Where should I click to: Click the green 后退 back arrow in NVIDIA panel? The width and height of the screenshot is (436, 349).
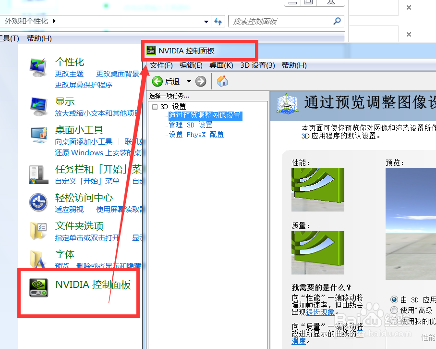click(157, 82)
